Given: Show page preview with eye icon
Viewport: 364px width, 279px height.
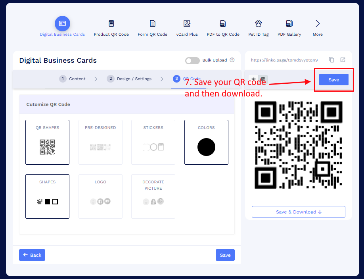Looking at the screenshot, I should point(253,79).
